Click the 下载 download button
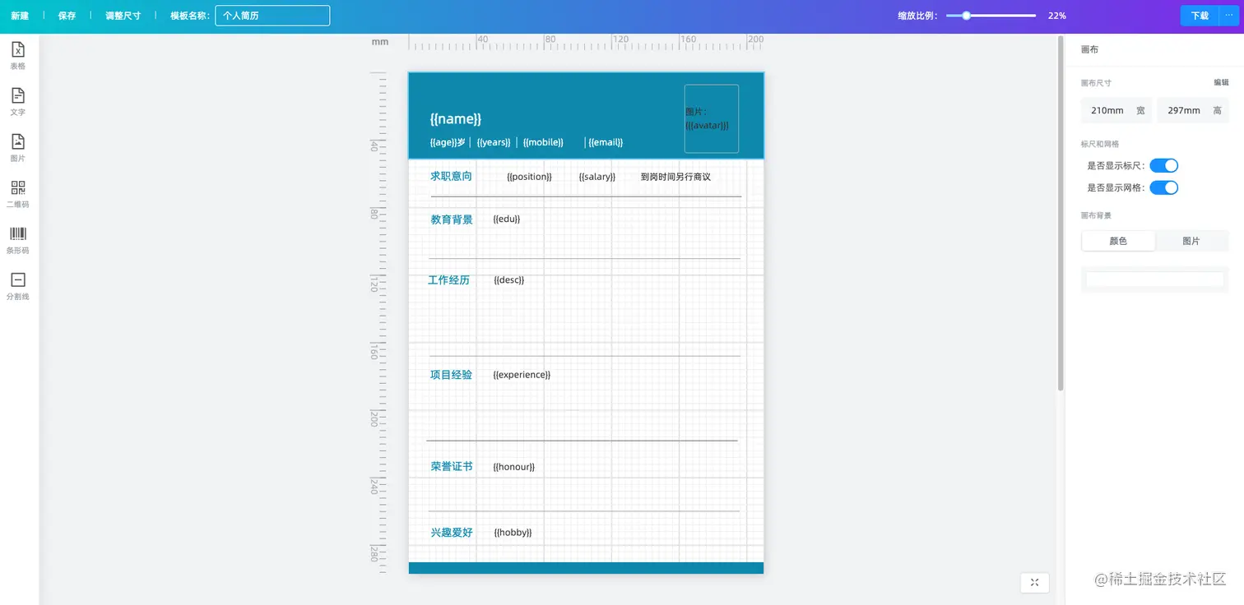 (1200, 16)
